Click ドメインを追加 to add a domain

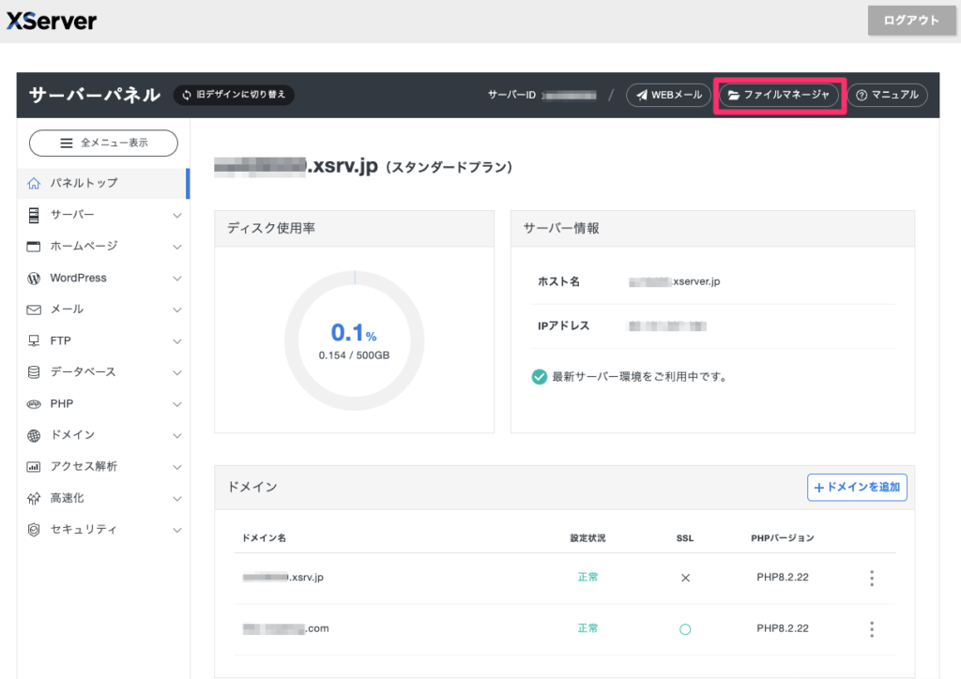coord(857,488)
